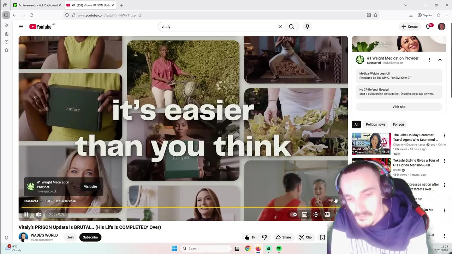
Task: Open the Clip scissors button
Action: (x=305, y=237)
